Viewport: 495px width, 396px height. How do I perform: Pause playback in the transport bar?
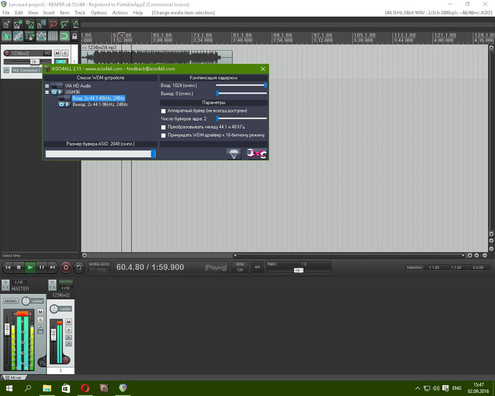click(x=42, y=267)
